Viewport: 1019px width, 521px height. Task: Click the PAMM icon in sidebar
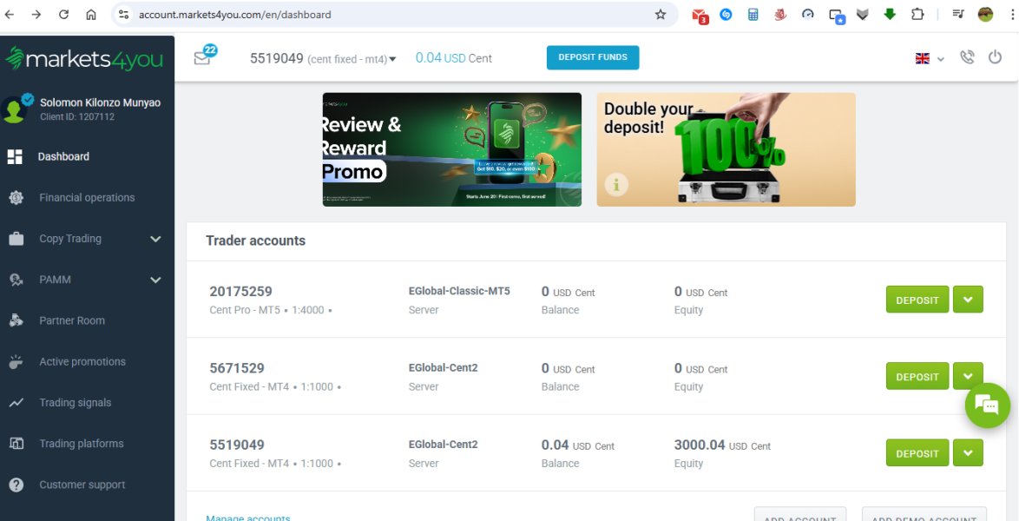[x=16, y=280]
